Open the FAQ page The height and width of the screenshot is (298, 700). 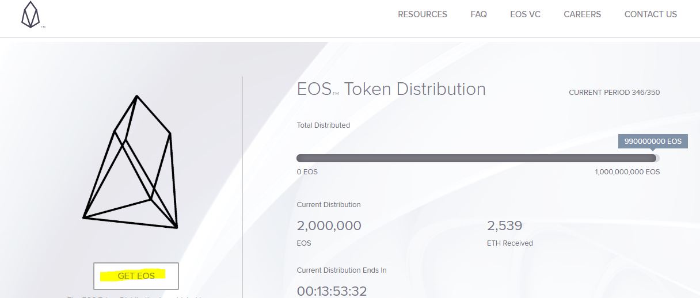(478, 14)
